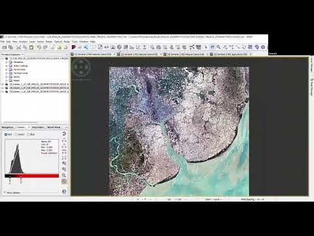Image resolution: width=314 pixels, height=236 pixels.
Task: Click the navigation compass in image view
Action: [81, 68]
